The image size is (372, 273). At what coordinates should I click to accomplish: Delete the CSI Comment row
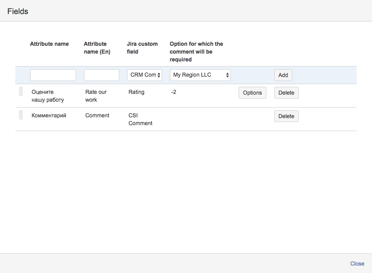(x=286, y=116)
